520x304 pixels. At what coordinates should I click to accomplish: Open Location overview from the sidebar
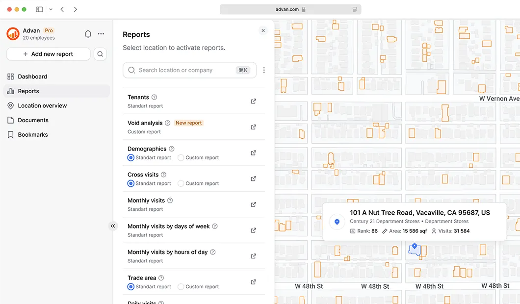pyautogui.click(x=42, y=105)
